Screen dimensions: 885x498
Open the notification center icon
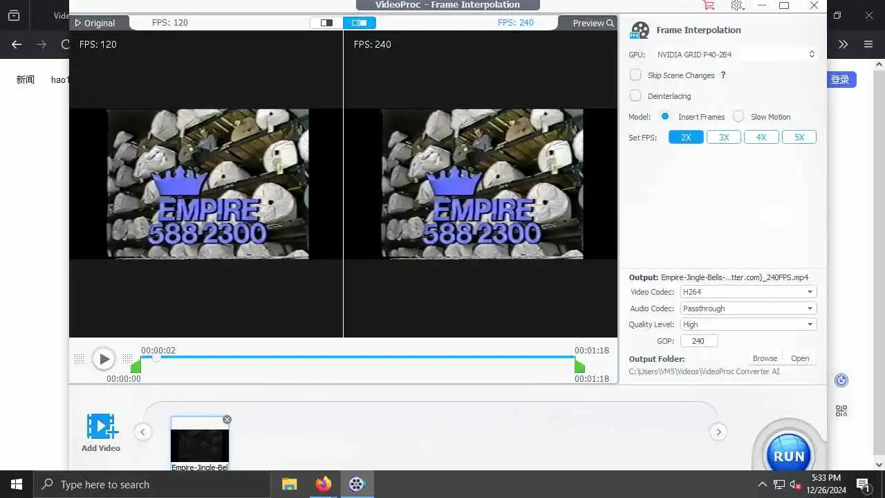(863, 484)
